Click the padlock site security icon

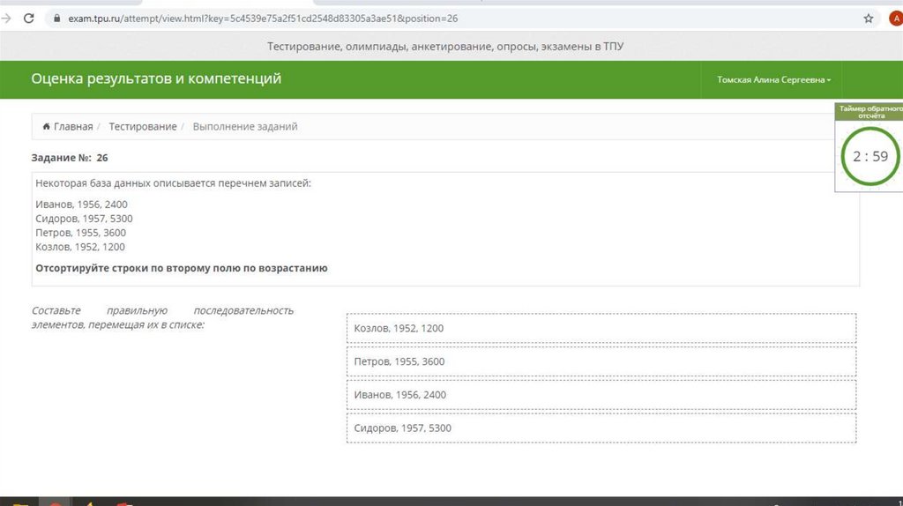pyautogui.click(x=56, y=19)
